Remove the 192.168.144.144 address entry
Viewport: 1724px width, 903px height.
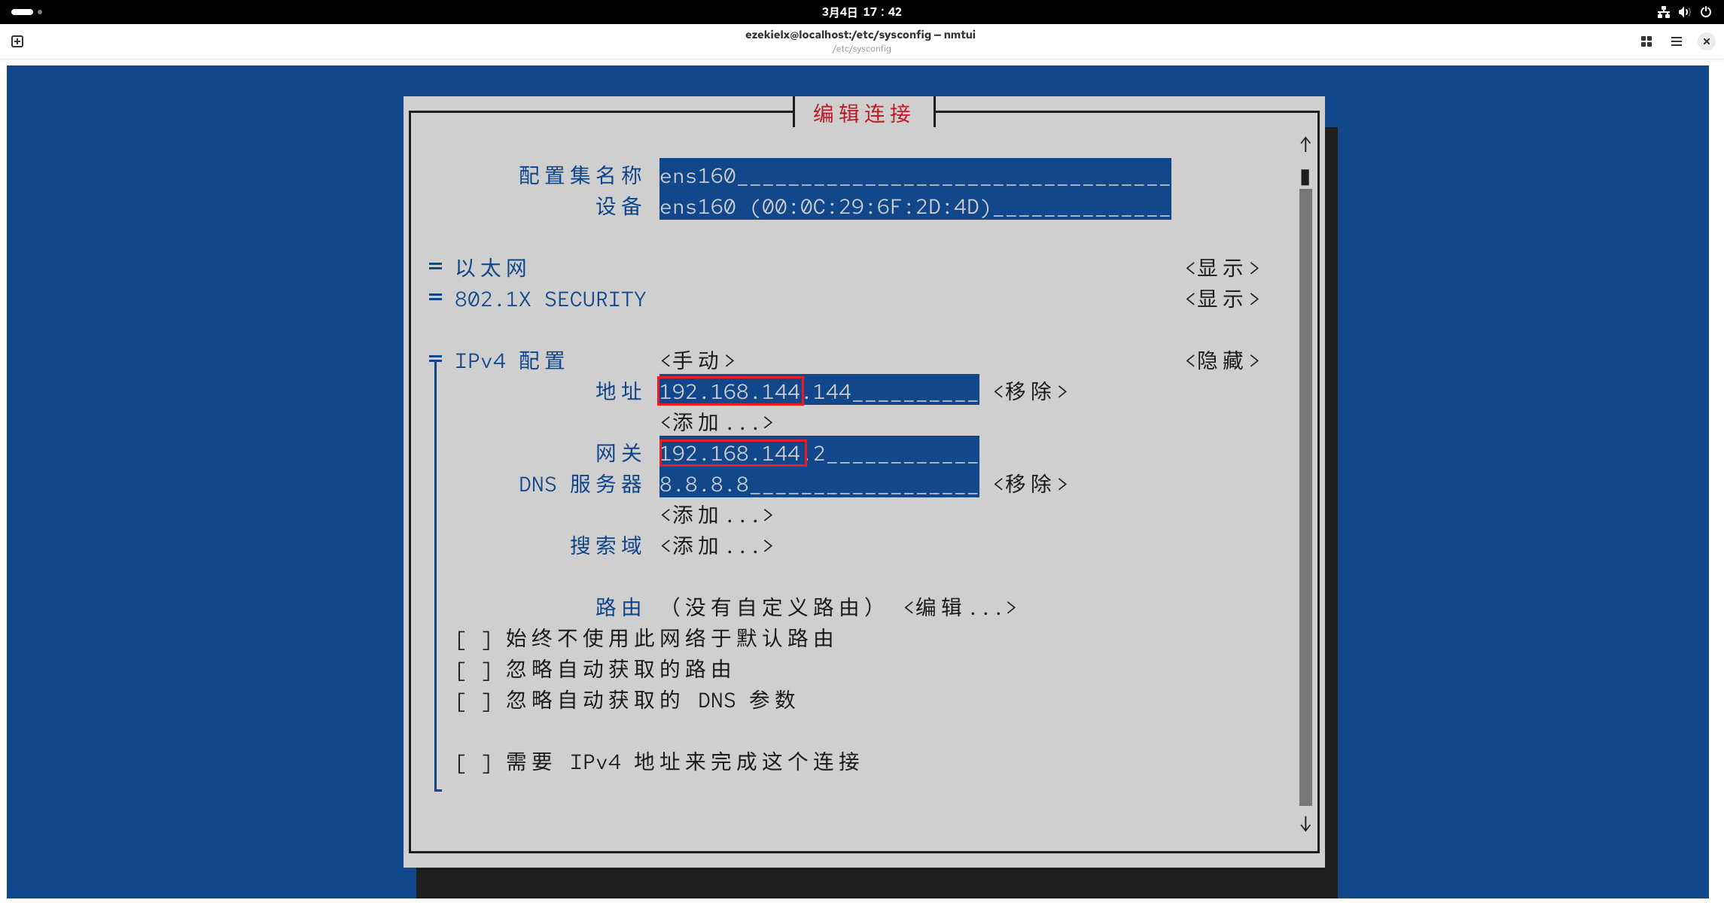1031,391
